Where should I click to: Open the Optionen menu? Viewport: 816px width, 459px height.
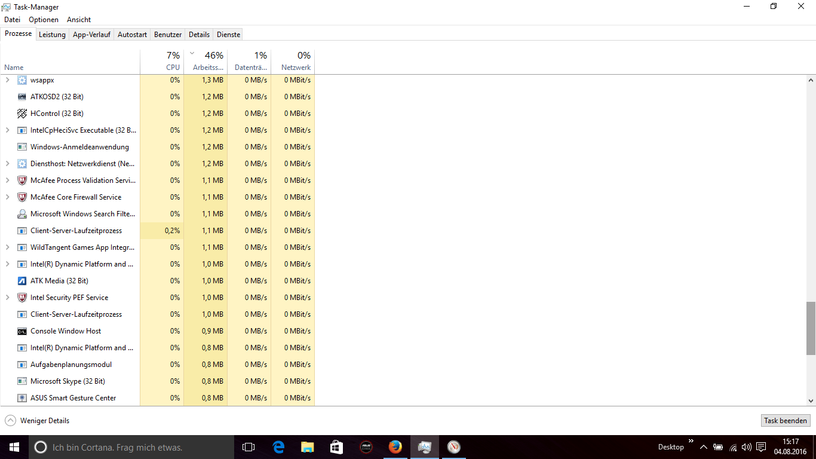click(x=44, y=20)
